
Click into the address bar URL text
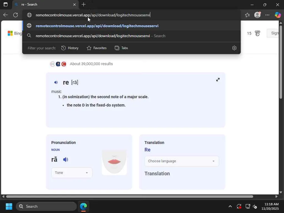93,15
